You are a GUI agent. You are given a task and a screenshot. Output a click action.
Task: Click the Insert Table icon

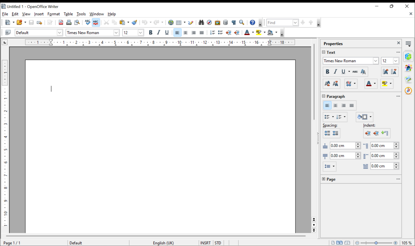tap(179, 22)
